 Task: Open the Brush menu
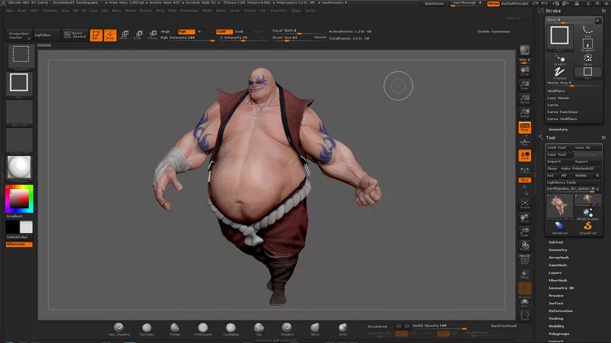click(22, 10)
